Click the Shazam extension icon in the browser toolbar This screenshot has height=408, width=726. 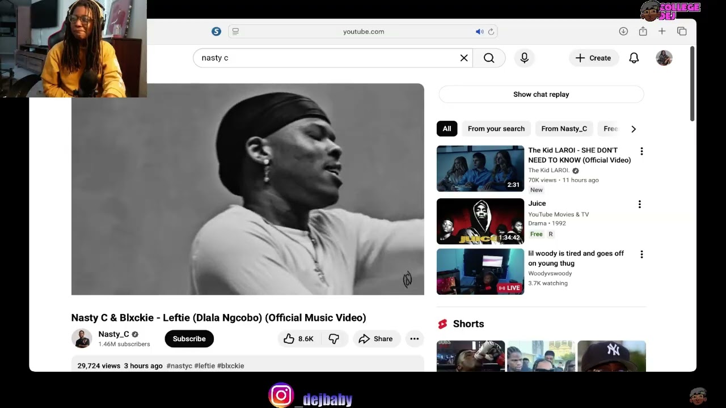tap(216, 32)
